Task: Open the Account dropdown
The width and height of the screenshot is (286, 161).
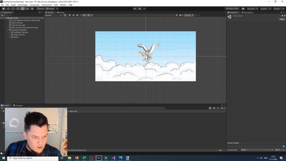Action: pos(252,9)
